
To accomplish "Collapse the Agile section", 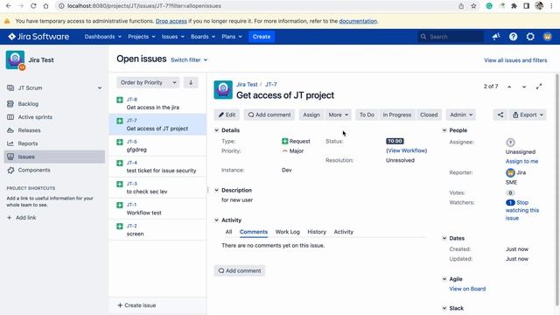I will coord(444,279).
